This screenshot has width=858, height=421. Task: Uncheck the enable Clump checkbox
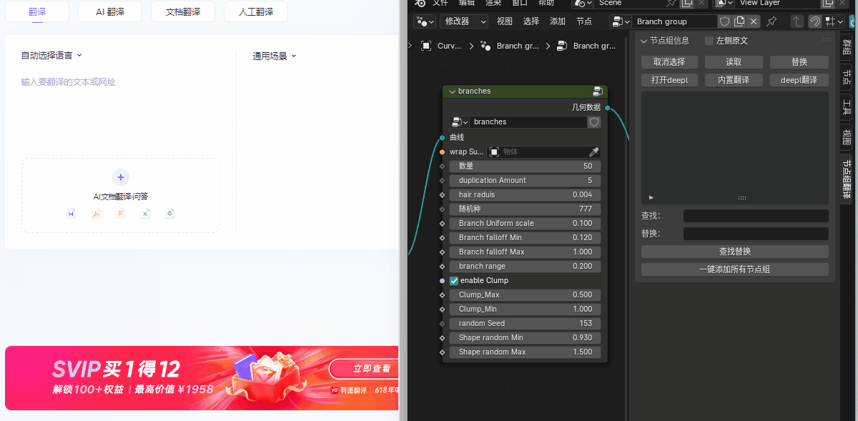[x=454, y=281]
